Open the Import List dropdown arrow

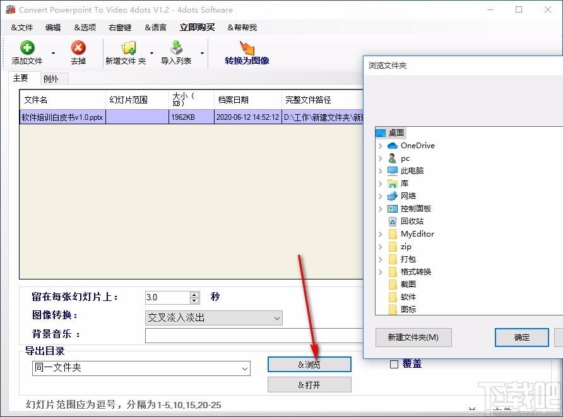point(202,53)
